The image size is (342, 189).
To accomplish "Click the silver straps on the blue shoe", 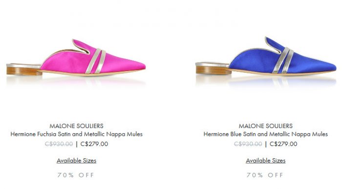I will 283,60.
